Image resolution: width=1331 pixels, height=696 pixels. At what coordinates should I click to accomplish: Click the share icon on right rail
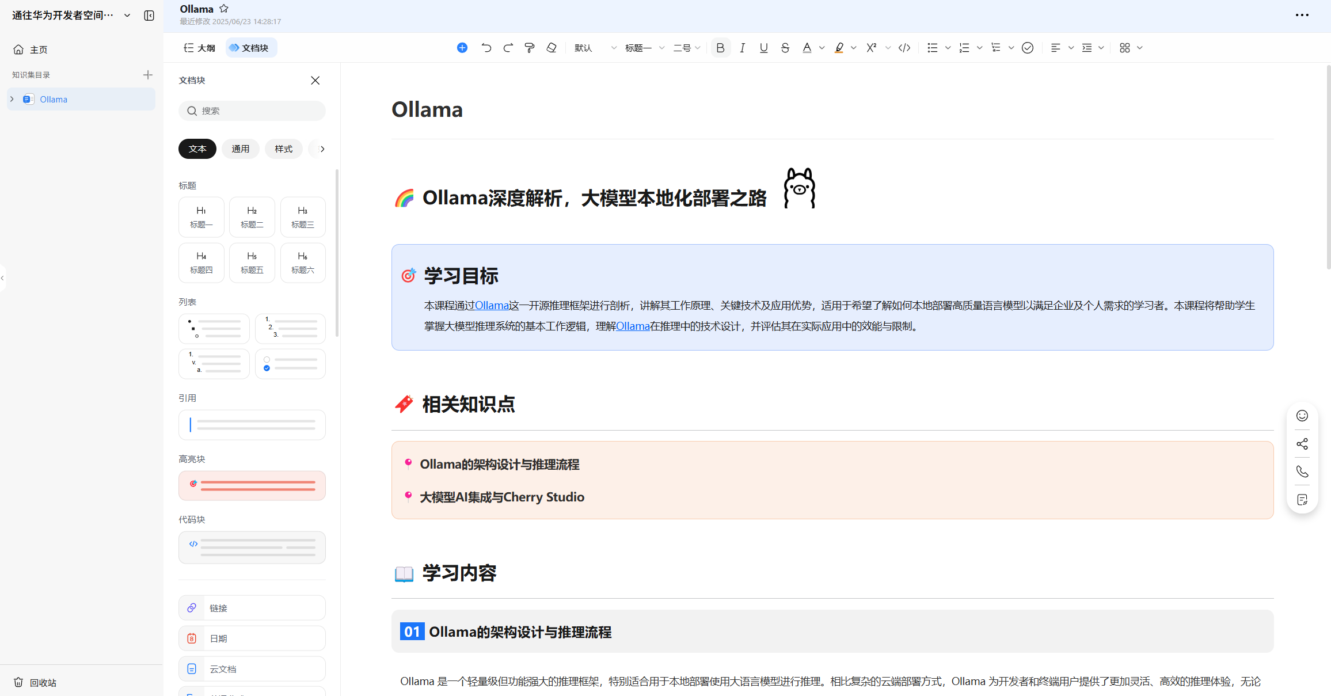[1302, 444]
